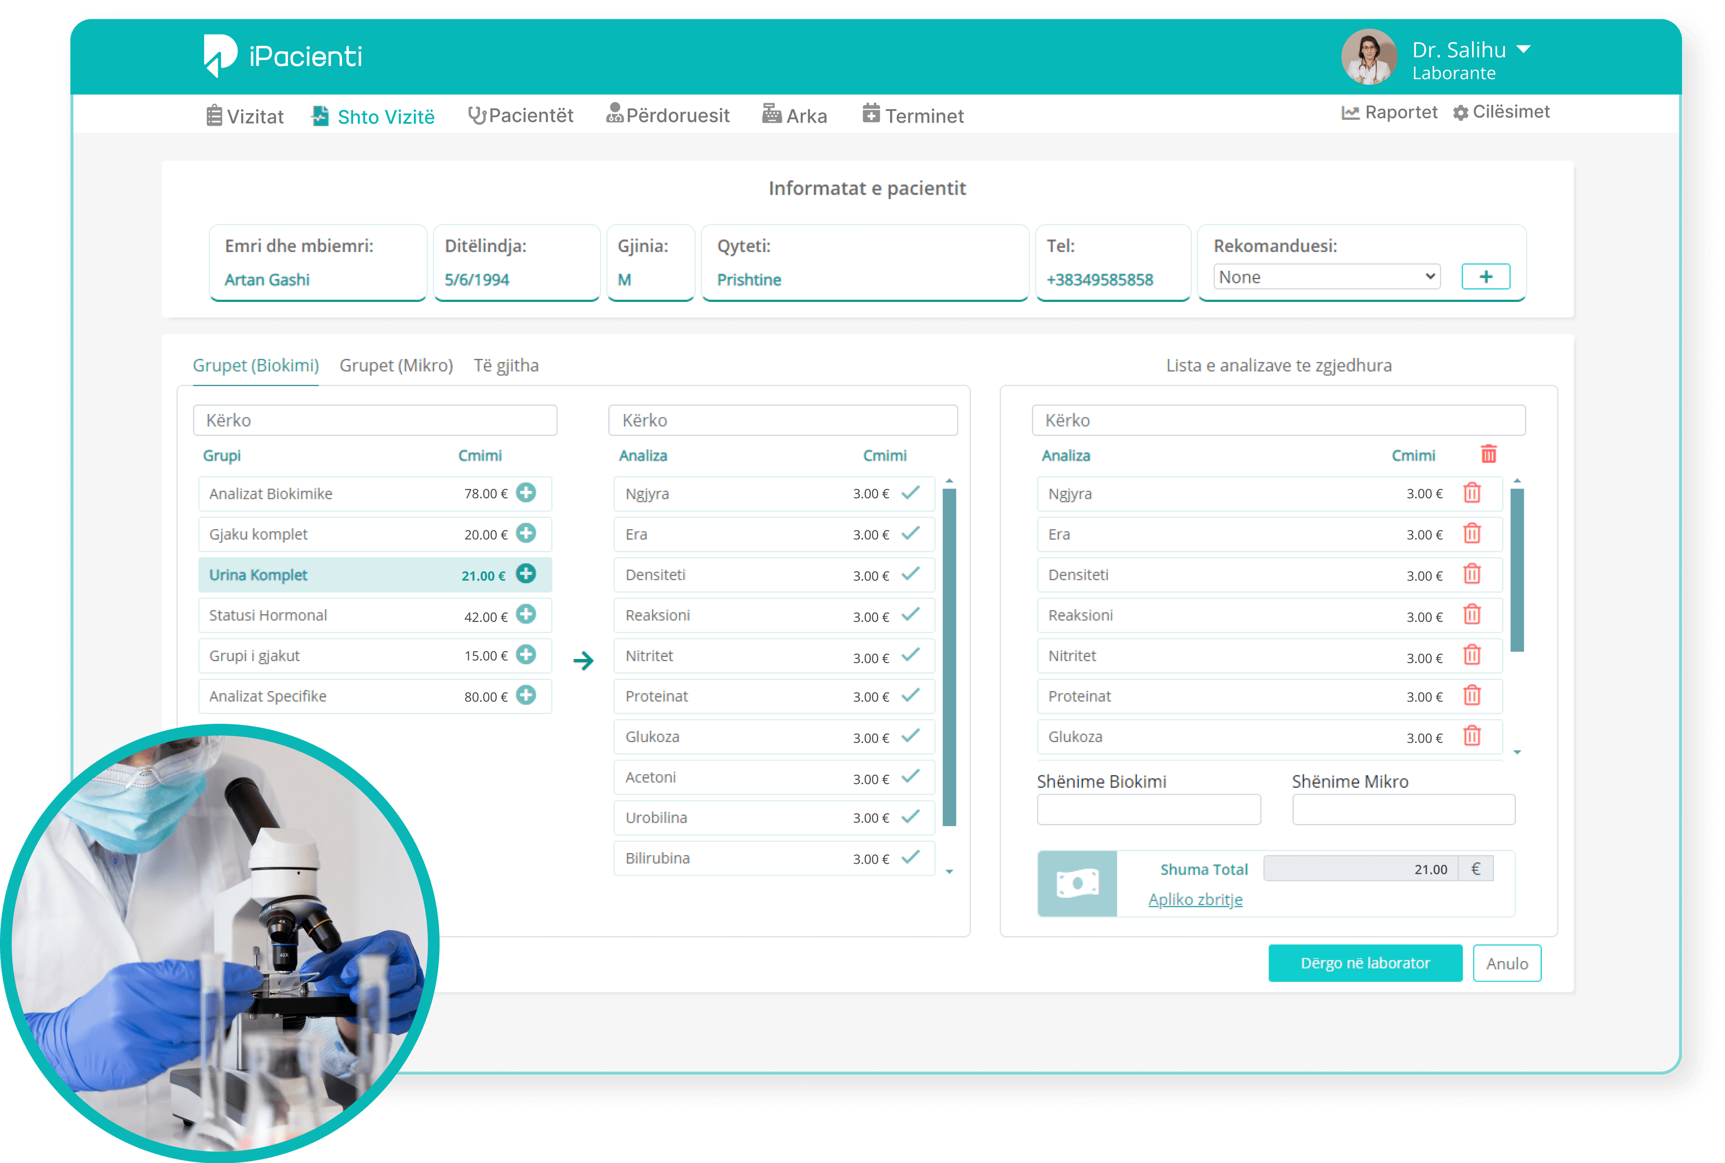Screen dimensions: 1725x1163
Task: Click the Shënime Biokimi notes field
Action: [x=1149, y=809]
